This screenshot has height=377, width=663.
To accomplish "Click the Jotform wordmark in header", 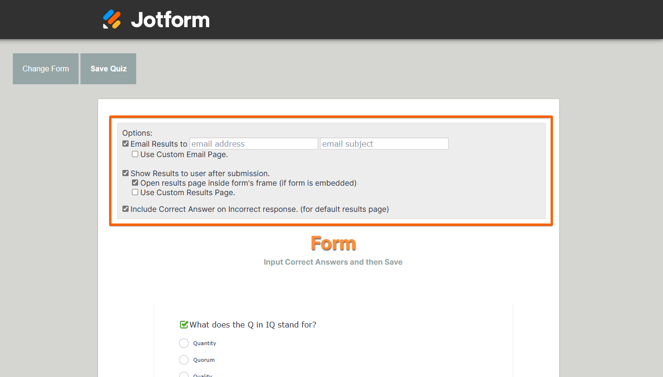I will [x=170, y=20].
